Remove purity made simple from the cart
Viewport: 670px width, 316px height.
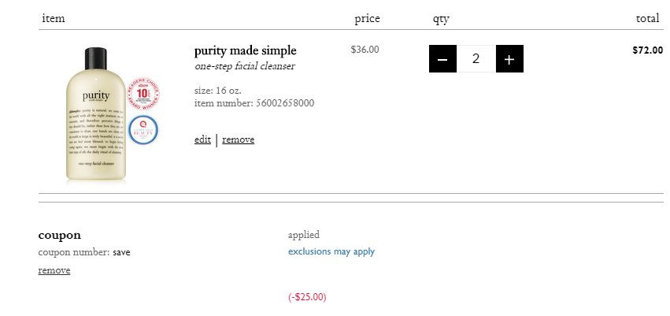(238, 139)
